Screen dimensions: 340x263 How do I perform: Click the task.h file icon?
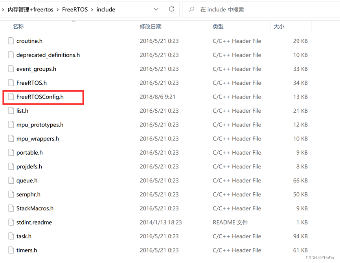tap(11, 236)
